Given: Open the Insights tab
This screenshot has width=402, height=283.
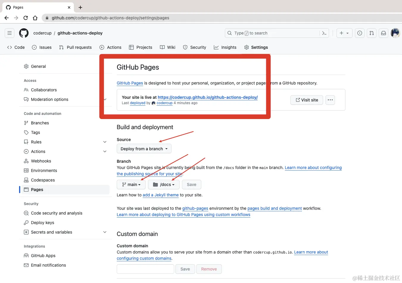Looking at the screenshot, I should point(225,47).
